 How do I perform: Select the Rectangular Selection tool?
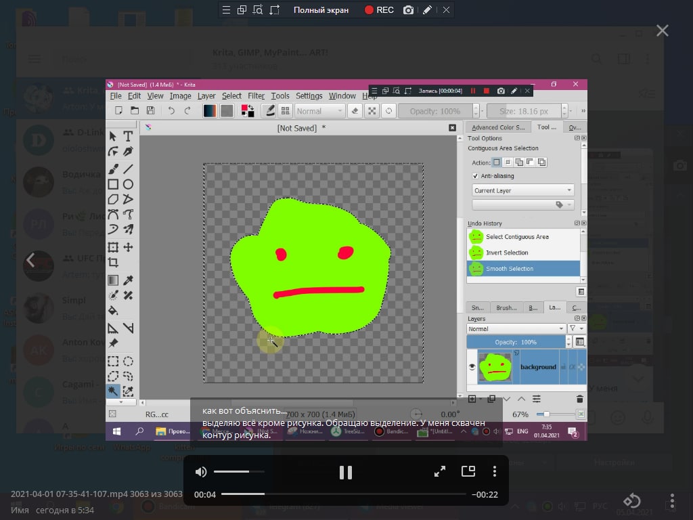(x=113, y=362)
